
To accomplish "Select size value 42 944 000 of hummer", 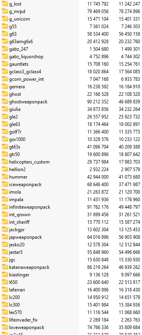I will click(x=98, y=177).
